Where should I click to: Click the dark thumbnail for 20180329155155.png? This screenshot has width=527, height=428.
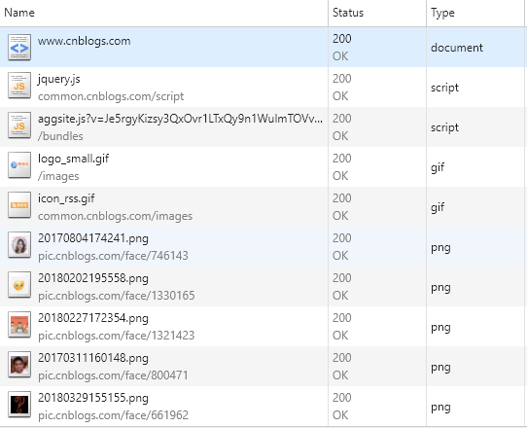point(19,405)
